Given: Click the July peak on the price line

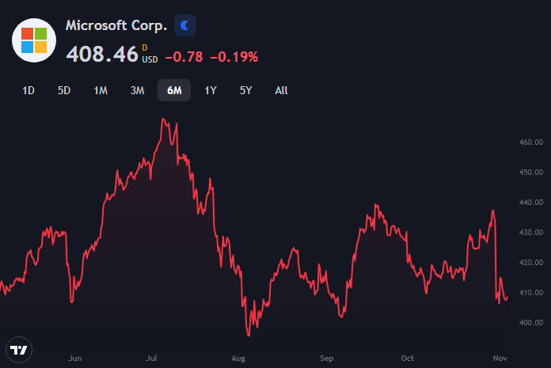Looking at the screenshot, I should click(163, 120).
